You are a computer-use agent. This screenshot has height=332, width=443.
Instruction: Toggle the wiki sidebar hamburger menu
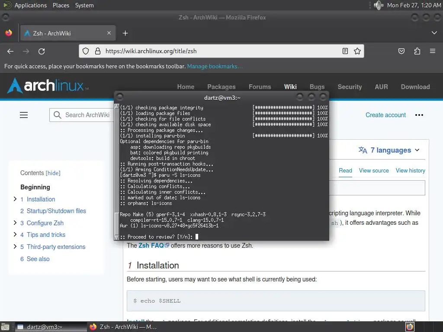point(24,115)
